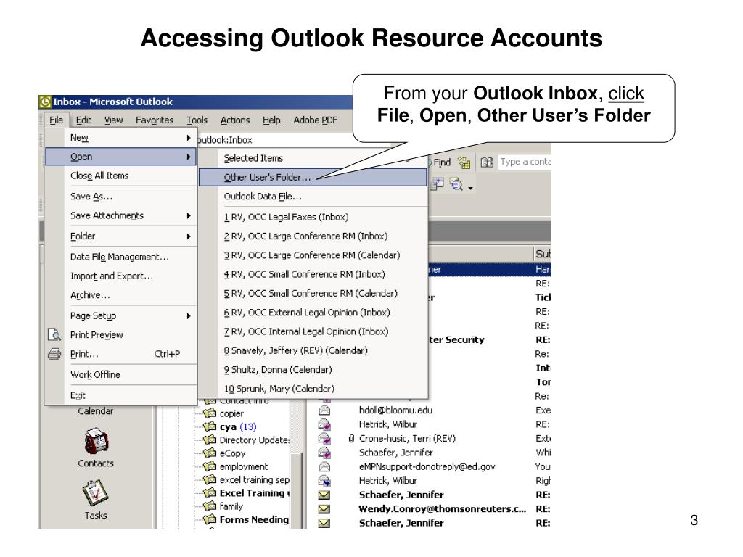Click the Type a contact field
This screenshot has height=557, width=743.
pyautogui.click(x=525, y=162)
